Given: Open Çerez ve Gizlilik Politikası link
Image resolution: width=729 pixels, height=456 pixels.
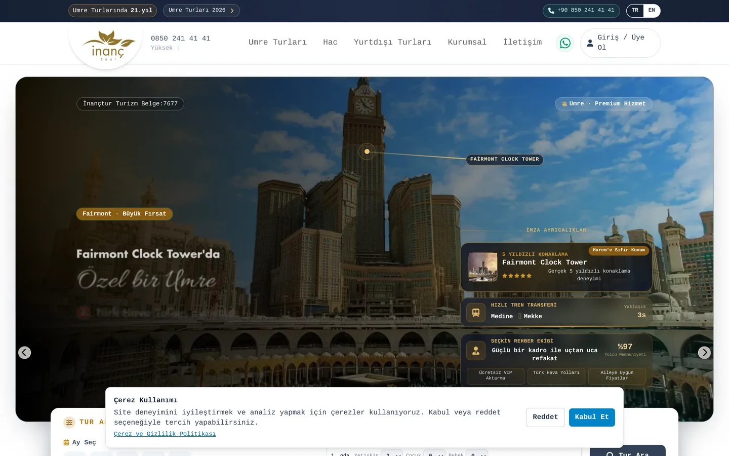Looking at the screenshot, I should coord(165,434).
